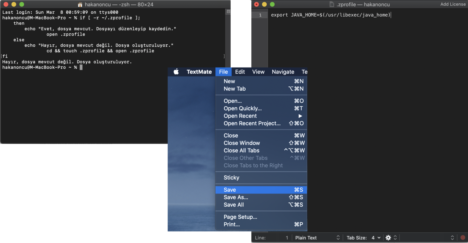Click macro record button in status bar
468x243 pixels.
[463, 238]
